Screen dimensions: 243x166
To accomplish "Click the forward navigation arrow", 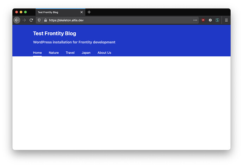I will [x=24, y=20].
